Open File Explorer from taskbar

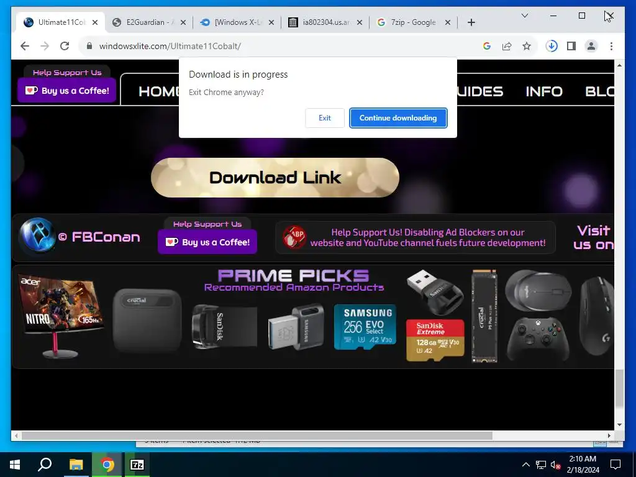pos(76,465)
